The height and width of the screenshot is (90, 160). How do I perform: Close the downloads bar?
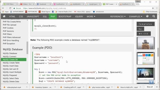(x=157, y=87)
